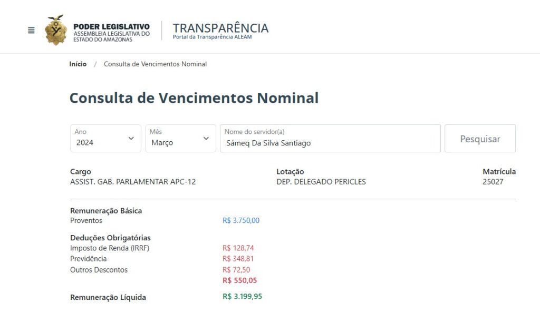Expand the Mês dropdown showing Março

[x=180, y=138]
